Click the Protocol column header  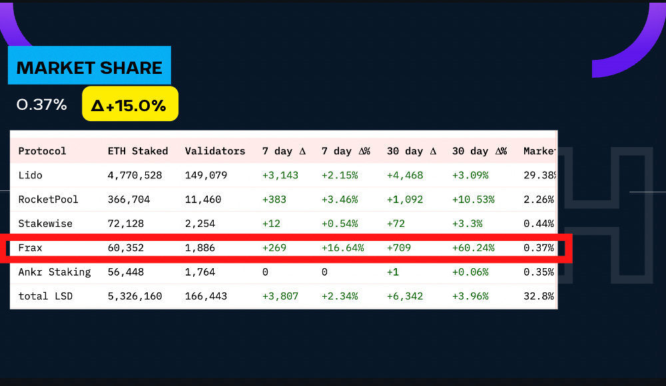42,151
